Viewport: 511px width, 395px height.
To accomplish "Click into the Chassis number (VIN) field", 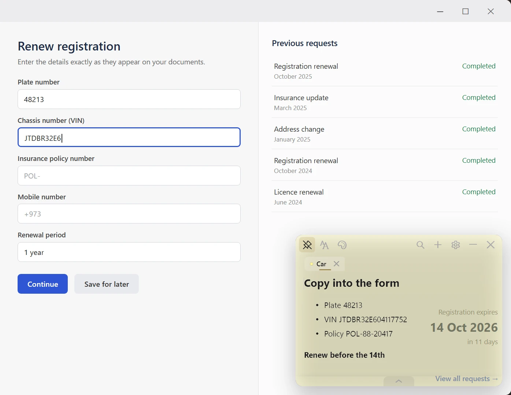I will [x=129, y=137].
